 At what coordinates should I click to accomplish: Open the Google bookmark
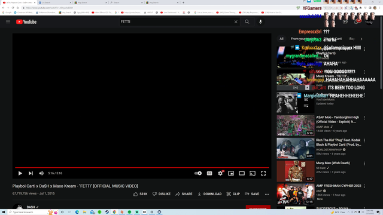tap(7, 13)
